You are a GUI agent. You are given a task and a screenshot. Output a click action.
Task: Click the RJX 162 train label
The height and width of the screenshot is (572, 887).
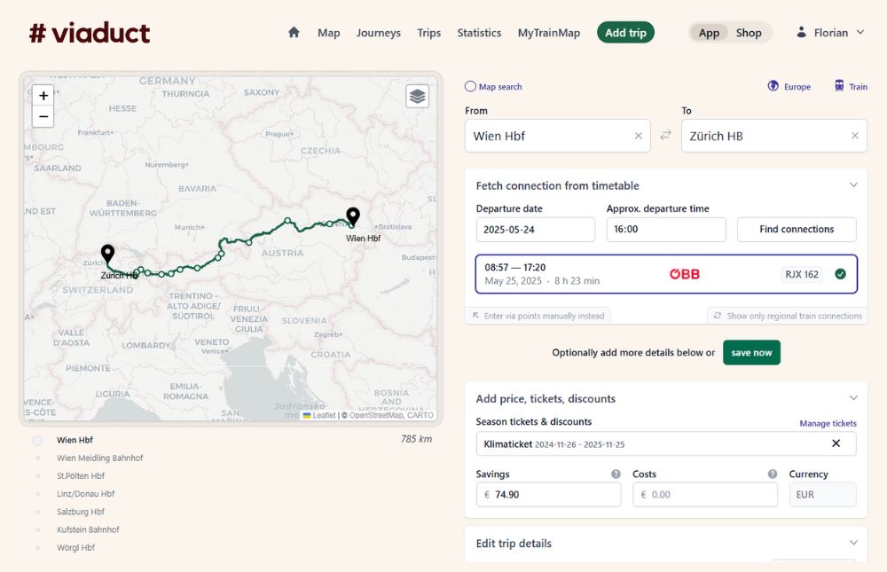[802, 274]
